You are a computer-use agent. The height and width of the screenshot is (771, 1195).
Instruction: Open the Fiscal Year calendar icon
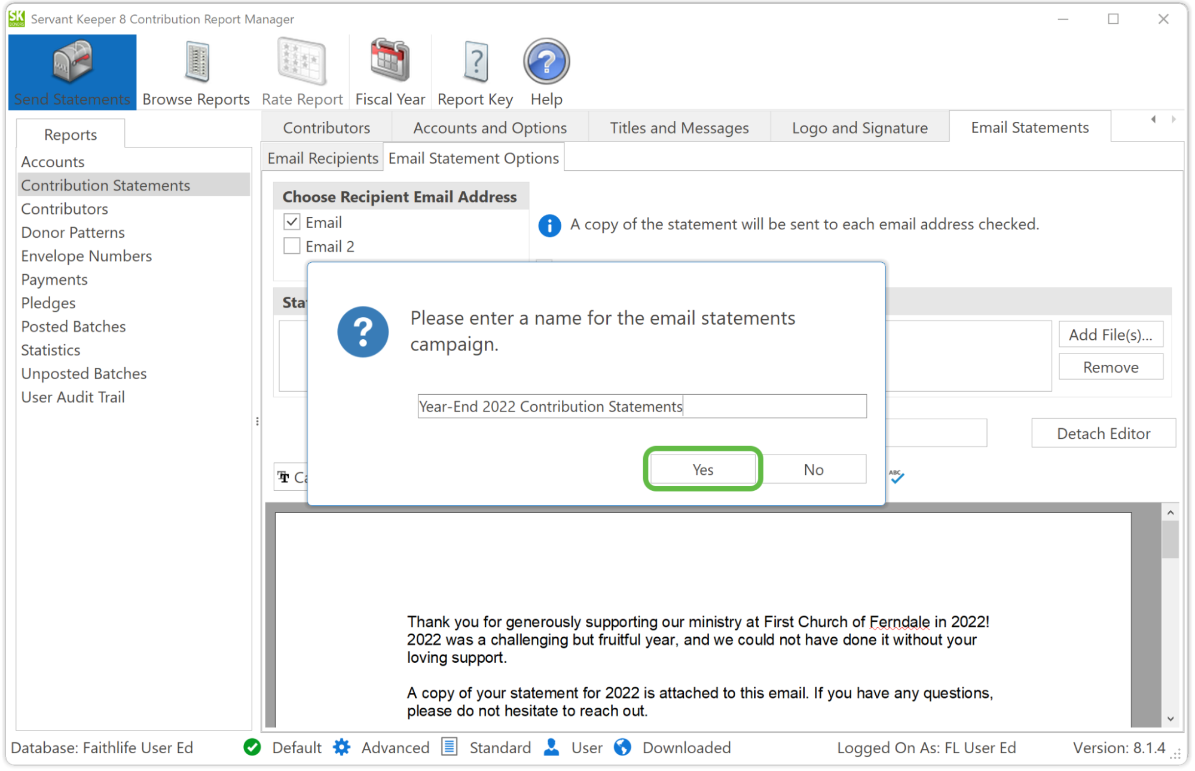coord(390,60)
